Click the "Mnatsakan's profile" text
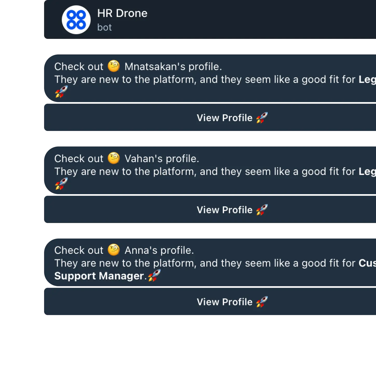The height and width of the screenshot is (366, 376). pos(173,67)
